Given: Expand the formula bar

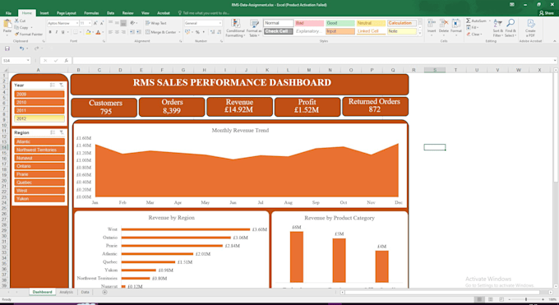Looking at the screenshot, I should tap(555, 61).
